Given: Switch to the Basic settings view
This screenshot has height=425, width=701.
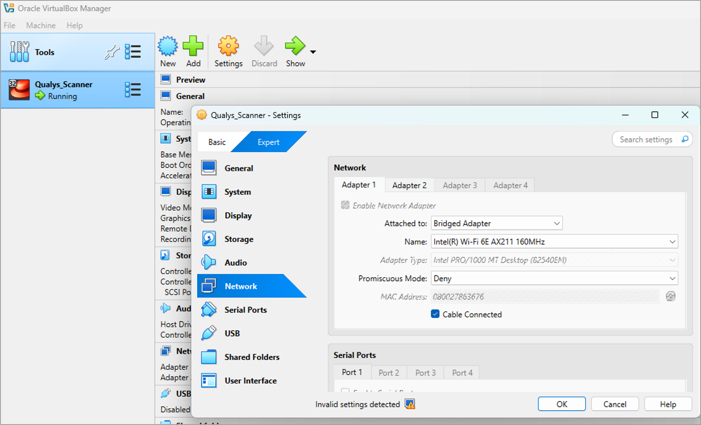Looking at the screenshot, I should (217, 142).
